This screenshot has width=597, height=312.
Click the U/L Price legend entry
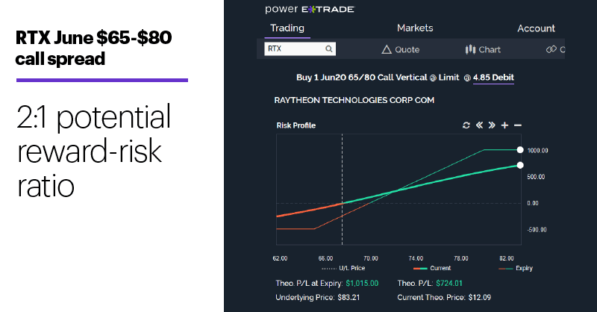pyautogui.click(x=343, y=268)
